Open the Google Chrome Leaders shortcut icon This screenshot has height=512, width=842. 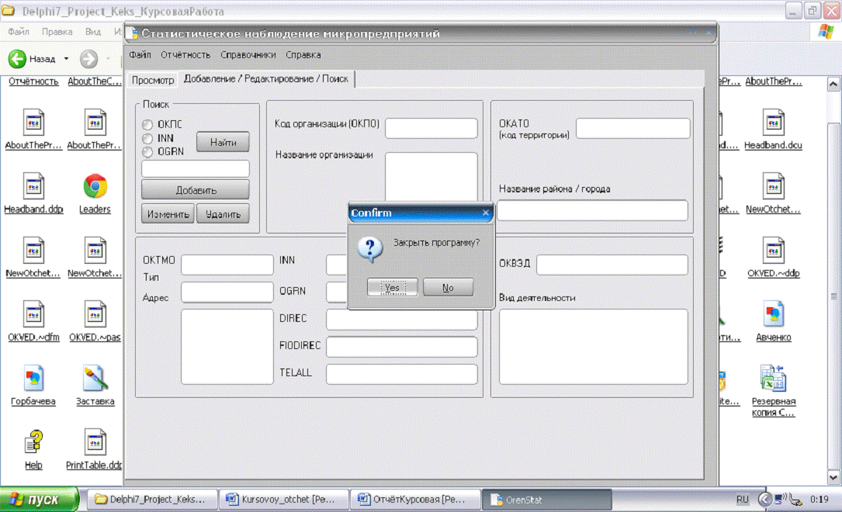[x=95, y=187]
